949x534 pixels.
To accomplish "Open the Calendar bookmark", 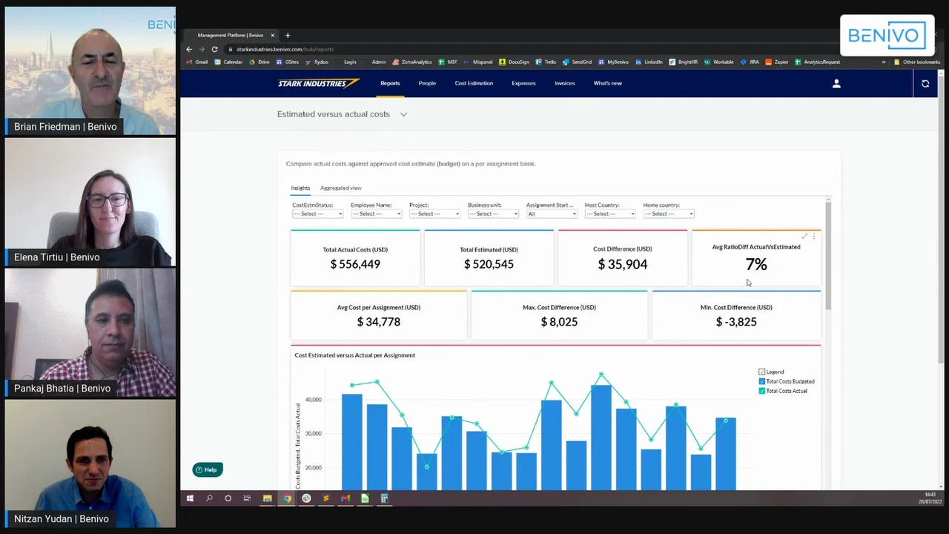I will pos(228,62).
